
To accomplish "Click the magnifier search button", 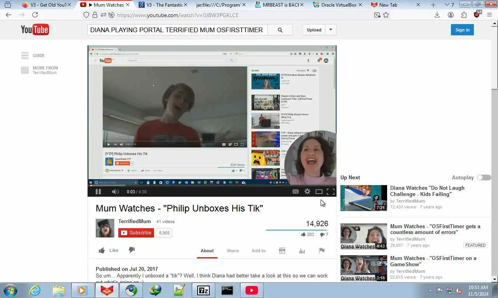I will (280, 30).
